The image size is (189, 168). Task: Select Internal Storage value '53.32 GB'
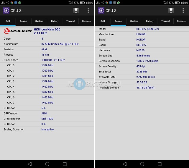tap(142, 82)
